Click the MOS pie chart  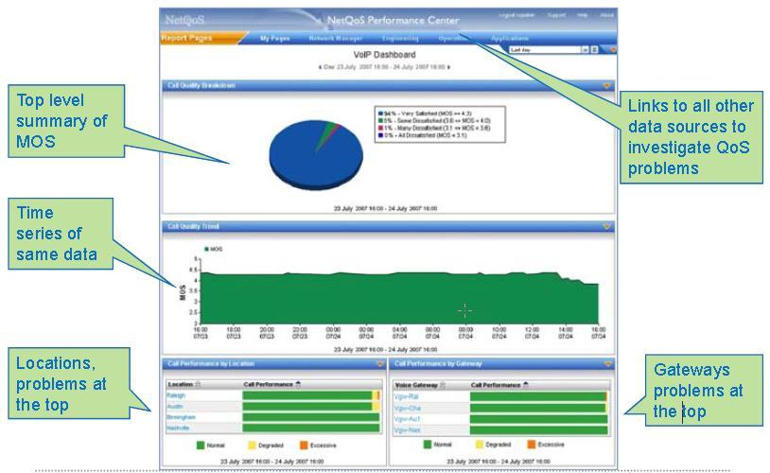[316, 155]
